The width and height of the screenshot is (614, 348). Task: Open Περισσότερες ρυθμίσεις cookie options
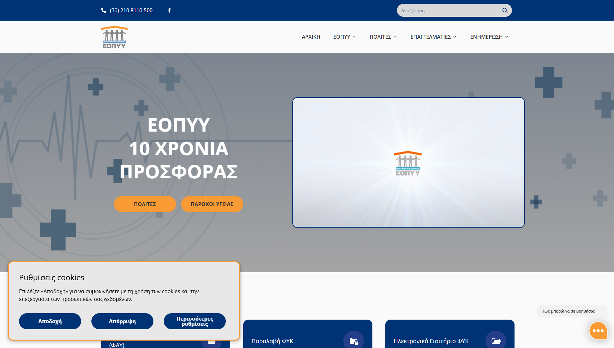pos(195,321)
